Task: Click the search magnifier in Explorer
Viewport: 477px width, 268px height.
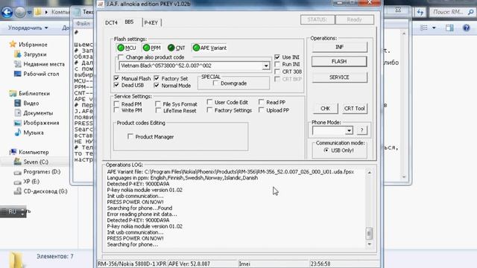Action: (470, 12)
